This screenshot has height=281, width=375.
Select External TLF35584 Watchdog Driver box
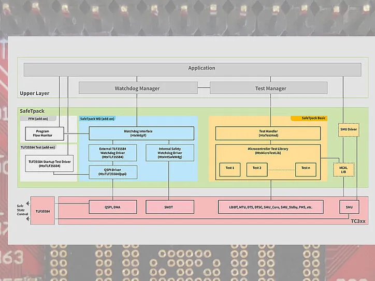pyautogui.click(x=112, y=153)
